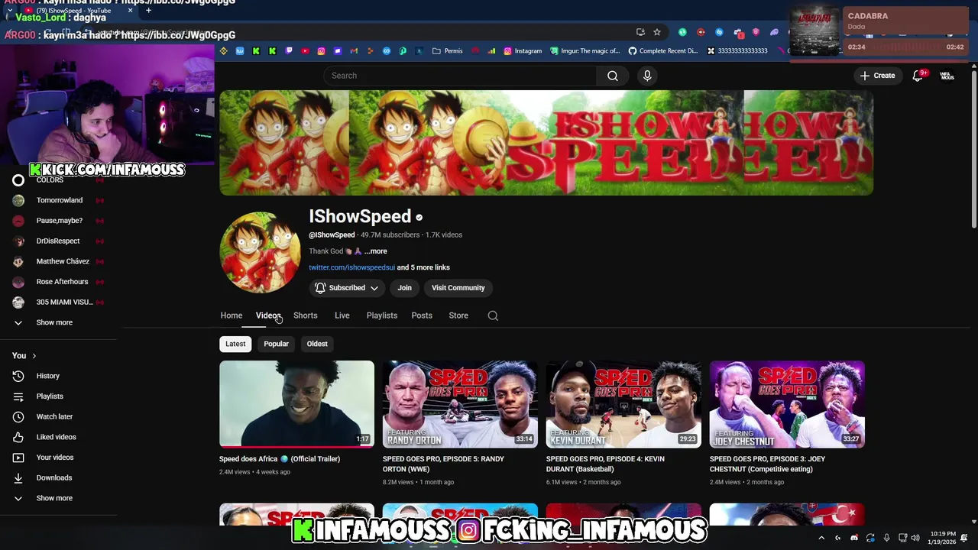The width and height of the screenshot is (978, 550).
Task: Open the 305 MIAMI VISU... subscription
Action: tap(64, 302)
